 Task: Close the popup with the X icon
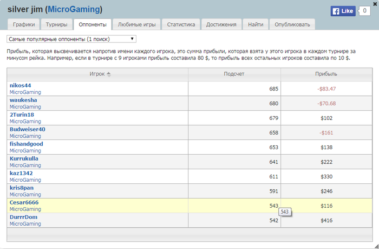pyautogui.click(x=375, y=4)
